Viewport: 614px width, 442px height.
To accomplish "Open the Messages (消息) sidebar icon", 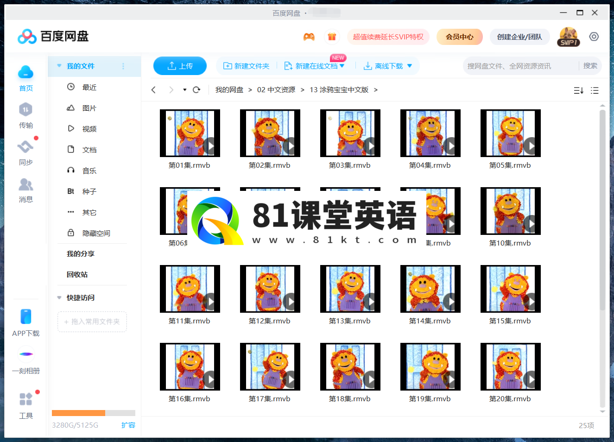I will click(25, 185).
